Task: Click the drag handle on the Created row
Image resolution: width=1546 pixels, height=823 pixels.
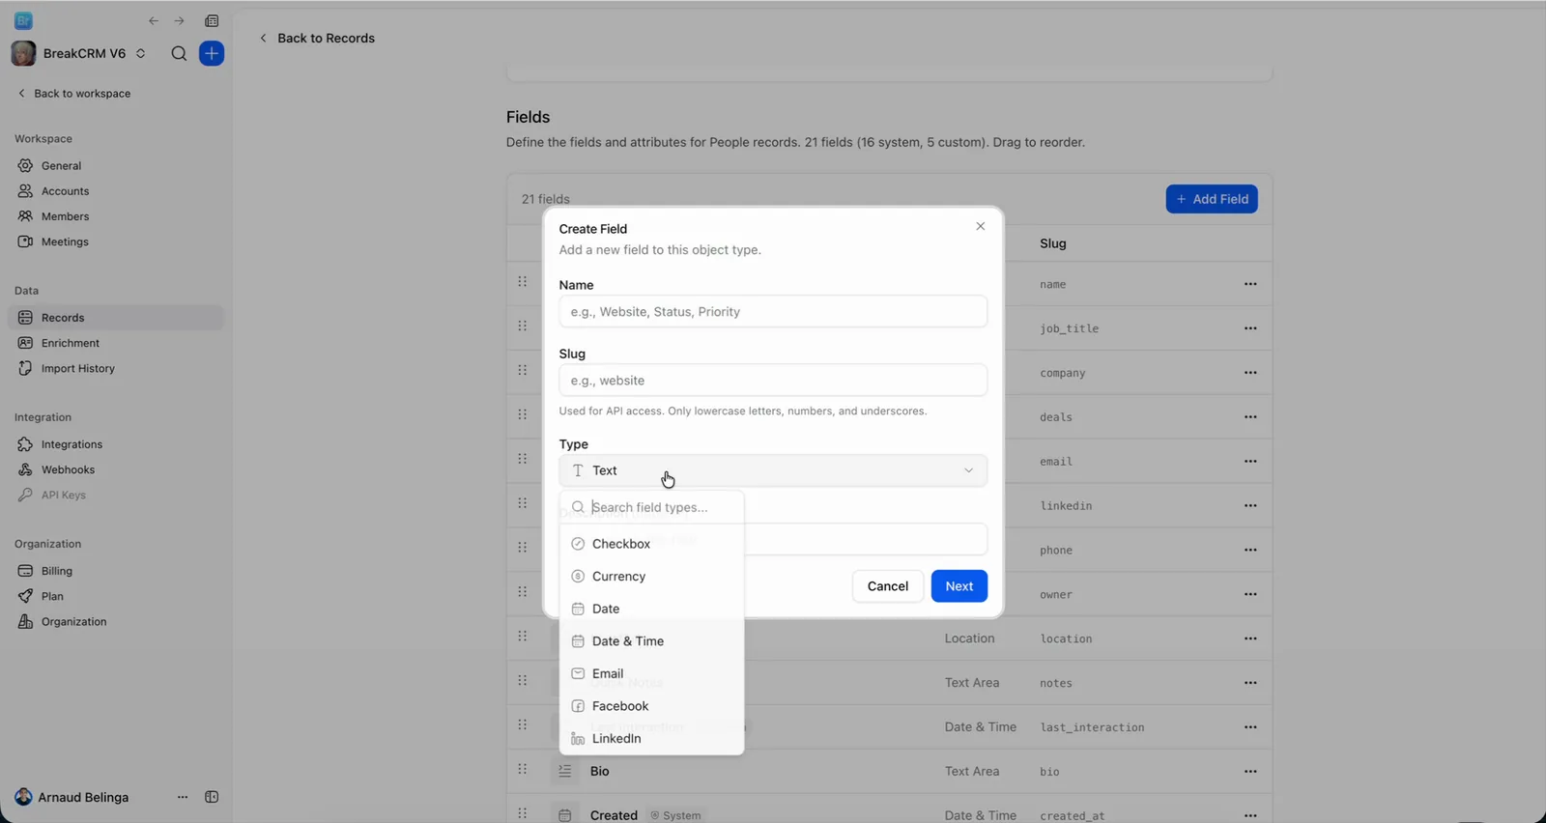Action: click(523, 813)
